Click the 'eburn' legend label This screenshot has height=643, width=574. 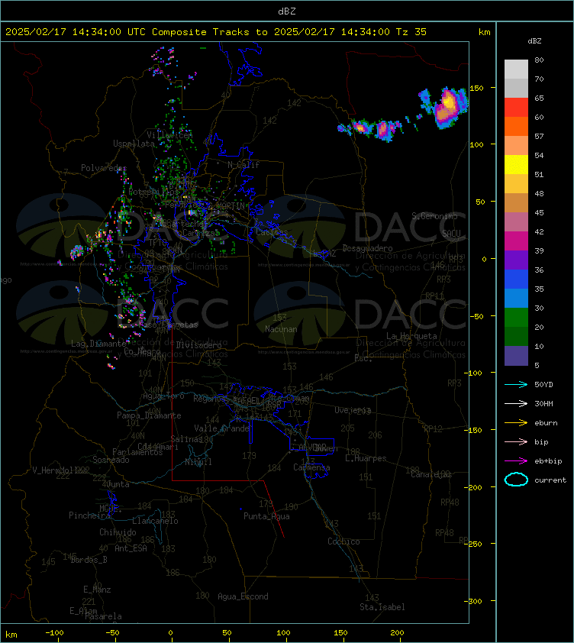(546, 423)
